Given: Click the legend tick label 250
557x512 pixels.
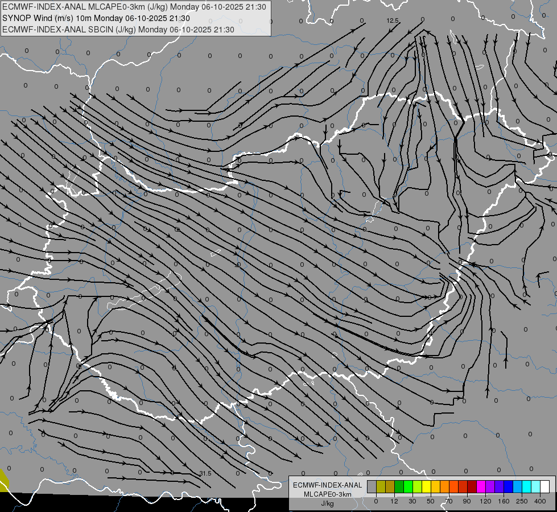Looking at the screenshot, I should 522,501.
